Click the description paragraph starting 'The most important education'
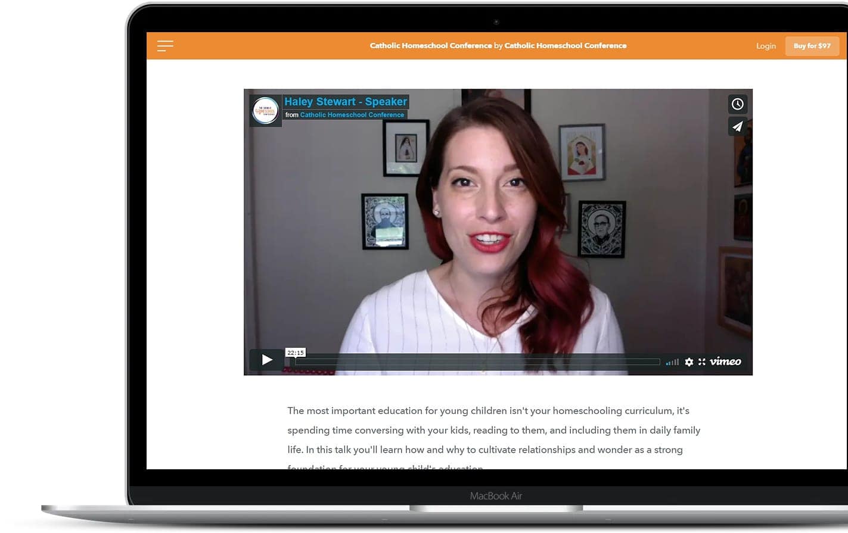848x533 pixels. 494,440
